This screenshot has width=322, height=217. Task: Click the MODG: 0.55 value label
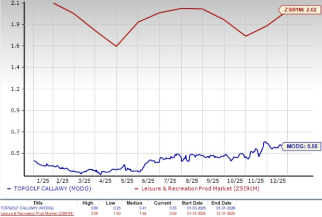click(300, 147)
